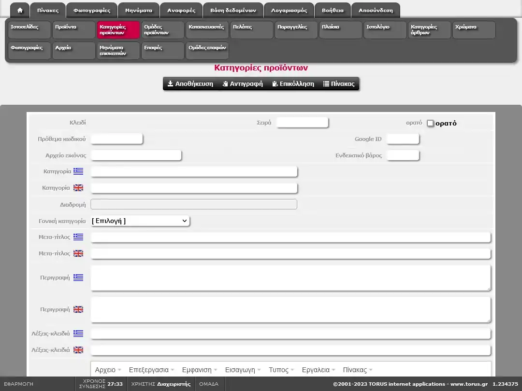Click the home icon tab

point(20,10)
